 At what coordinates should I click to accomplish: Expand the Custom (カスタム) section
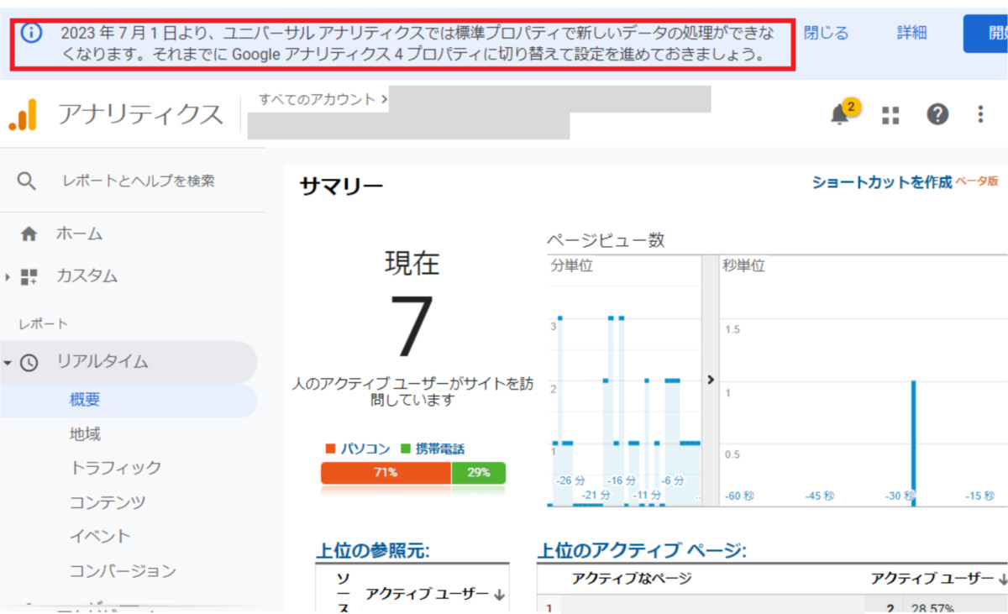[8, 276]
